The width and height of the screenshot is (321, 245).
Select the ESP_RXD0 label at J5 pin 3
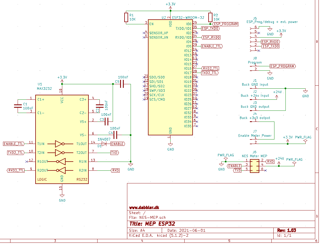pos(270,42)
